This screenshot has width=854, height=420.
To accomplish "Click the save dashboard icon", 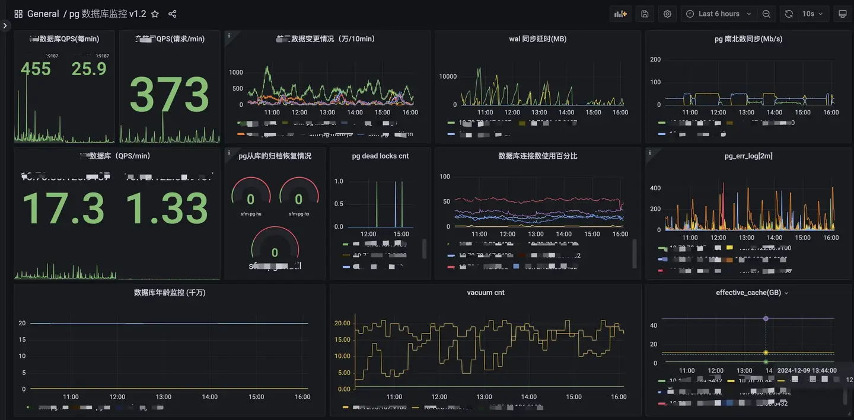I will (645, 14).
